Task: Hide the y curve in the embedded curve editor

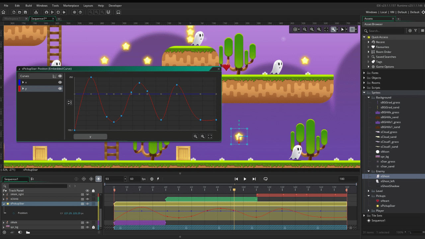Action: [60, 88]
